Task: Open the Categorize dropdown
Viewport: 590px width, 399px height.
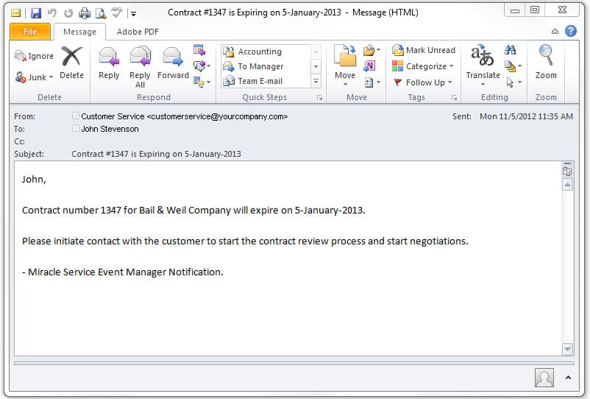Action: point(423,66)
